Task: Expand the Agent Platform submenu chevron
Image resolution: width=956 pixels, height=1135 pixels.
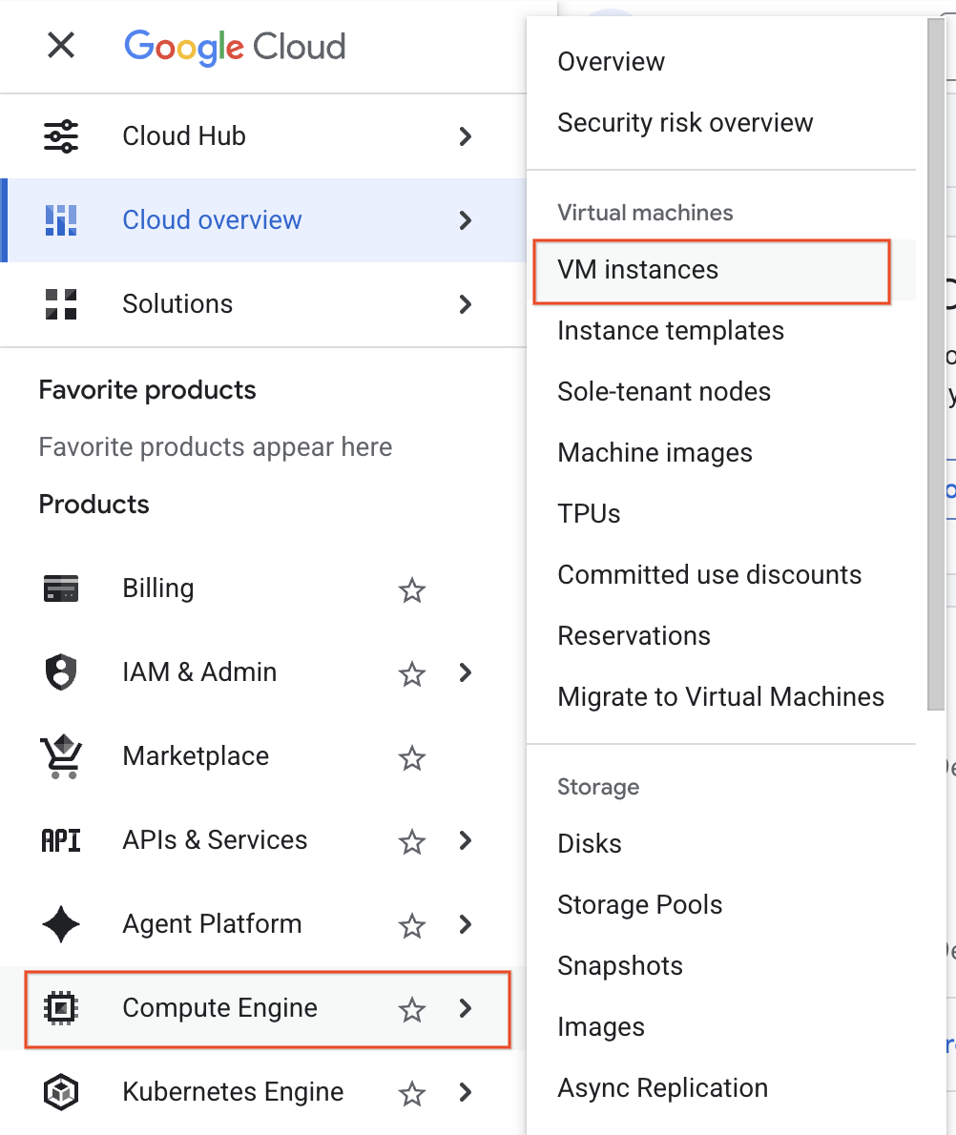Action: pyautogui.click(x=466, y=924)
